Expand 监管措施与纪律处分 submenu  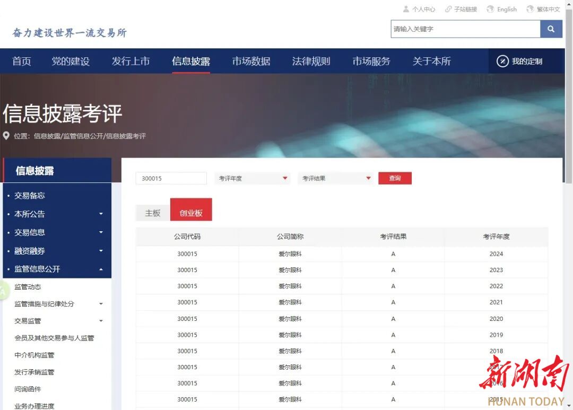(x=101, y=304)
